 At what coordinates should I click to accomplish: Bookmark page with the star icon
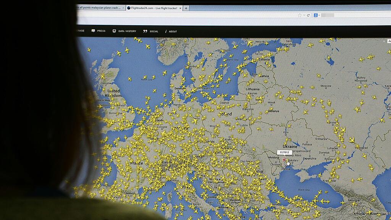[x=299, y=15]
